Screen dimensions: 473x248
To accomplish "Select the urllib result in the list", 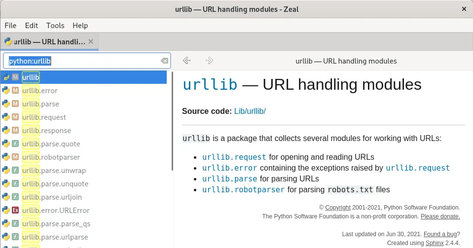I will click(83, 77).
